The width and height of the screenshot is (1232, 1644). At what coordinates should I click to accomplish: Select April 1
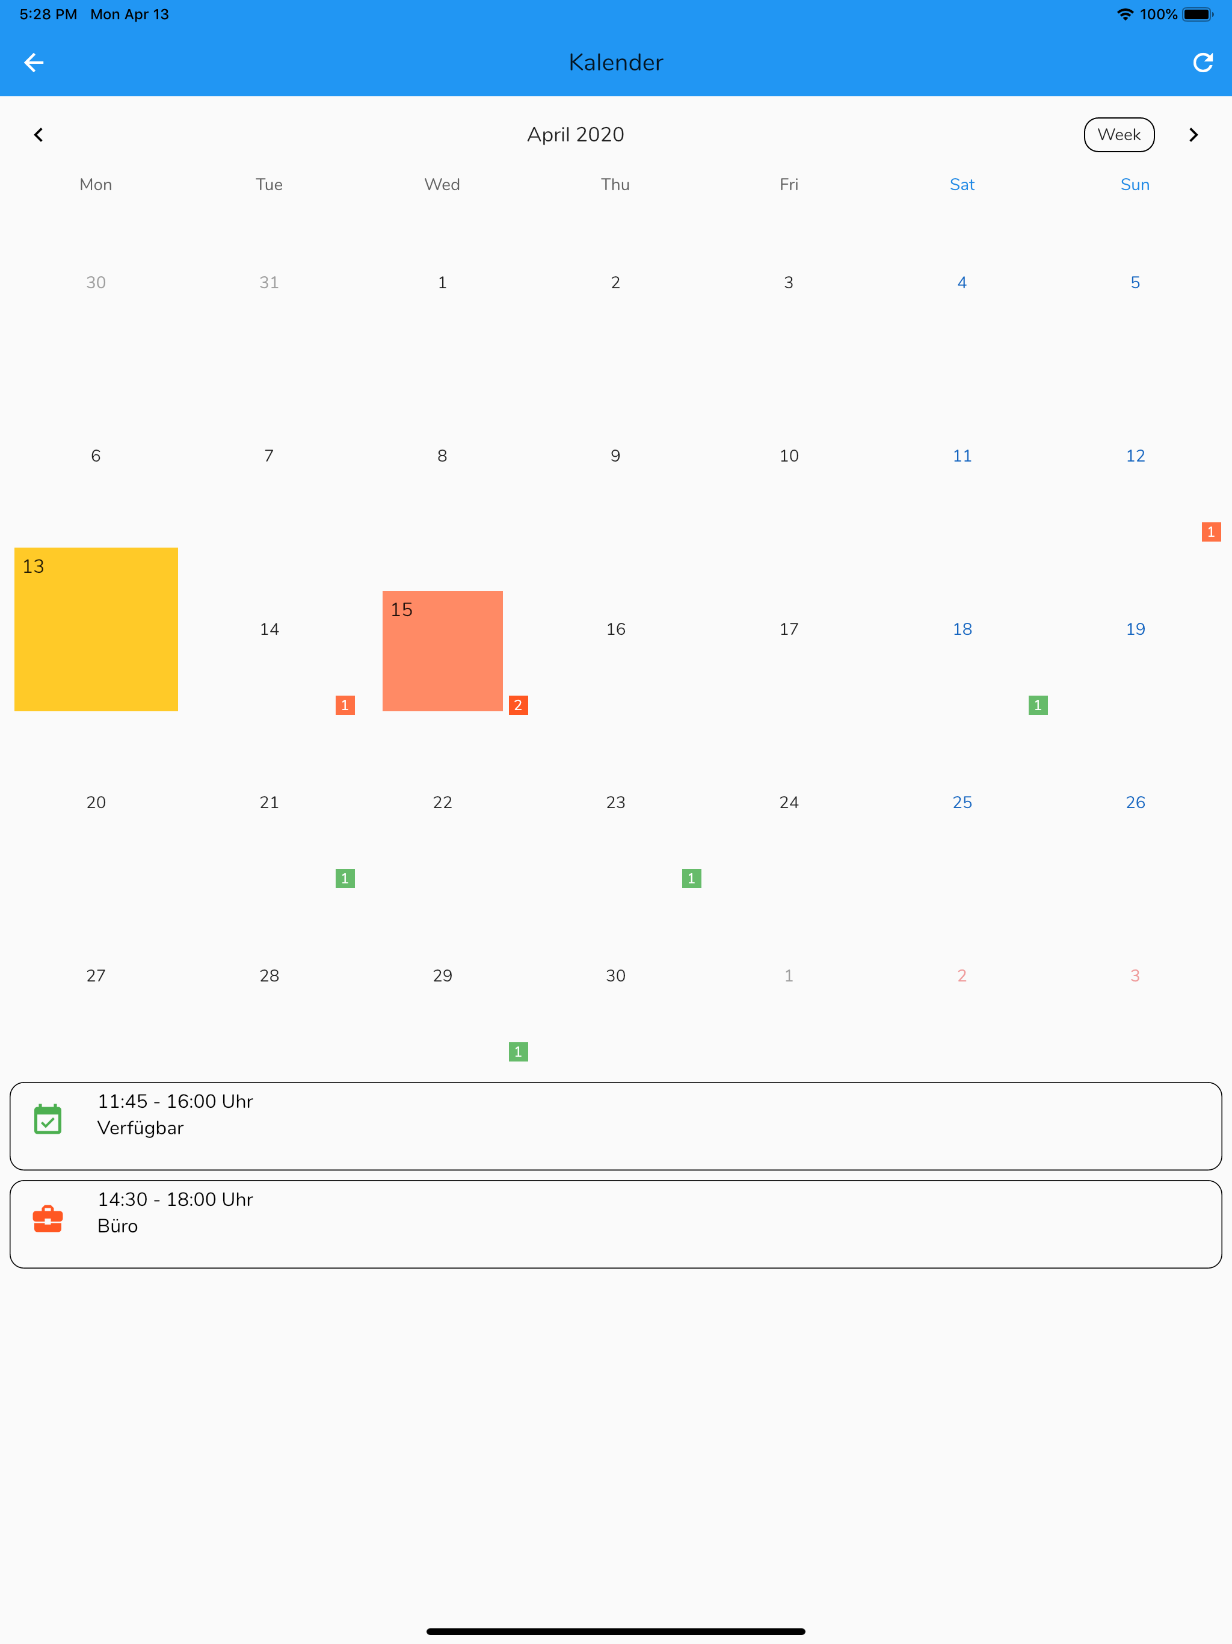pyautogui.click(x=442, y=282)
